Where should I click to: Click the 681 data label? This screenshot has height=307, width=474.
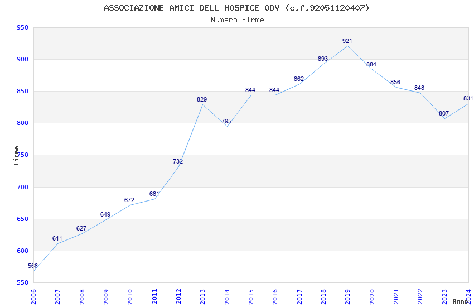point(154,194)
